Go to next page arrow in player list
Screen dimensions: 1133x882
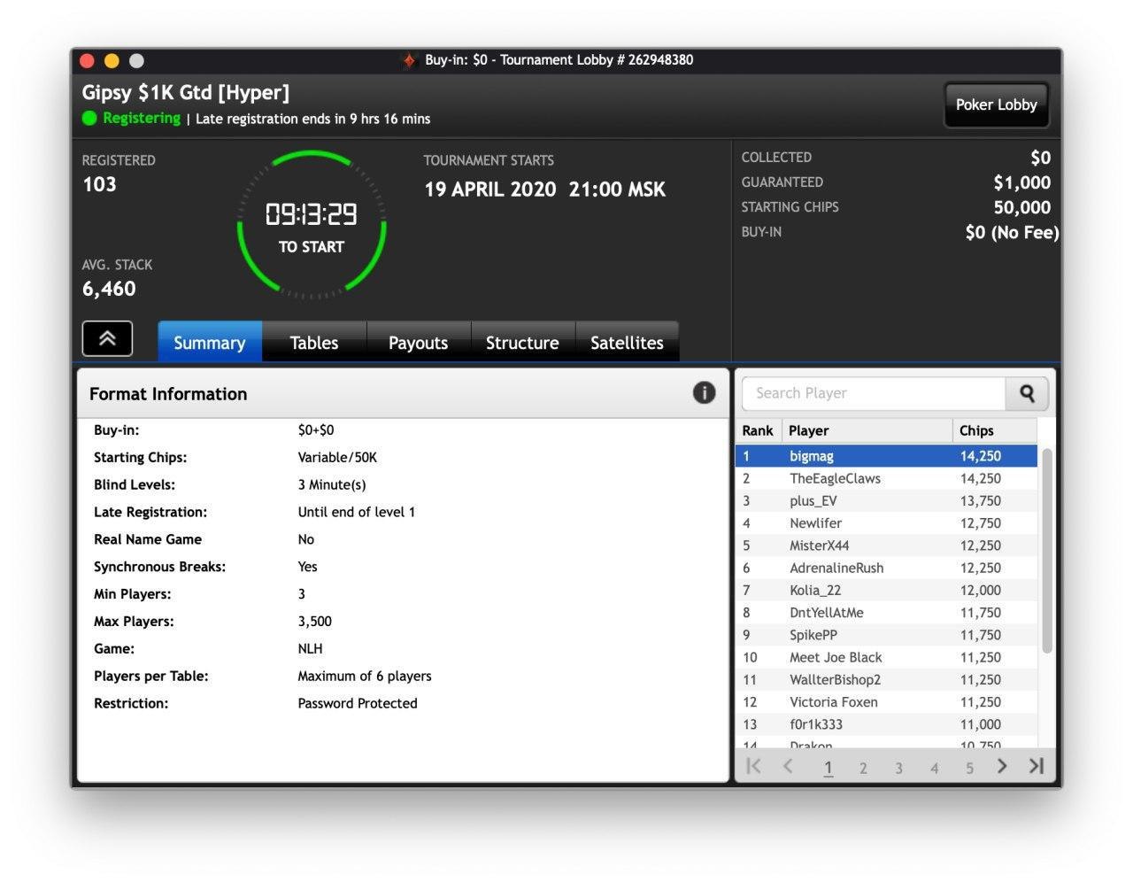[1002, 766]
